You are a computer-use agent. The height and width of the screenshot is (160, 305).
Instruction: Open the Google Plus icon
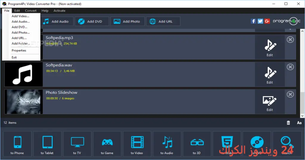[x=267, y=21]
